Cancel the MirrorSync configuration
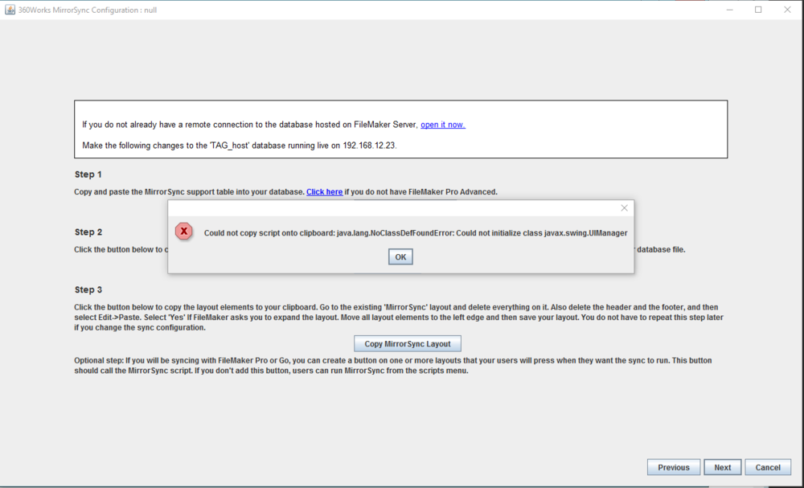The width and height of the screenshot is (804, 488). click(x=768, y=467)
